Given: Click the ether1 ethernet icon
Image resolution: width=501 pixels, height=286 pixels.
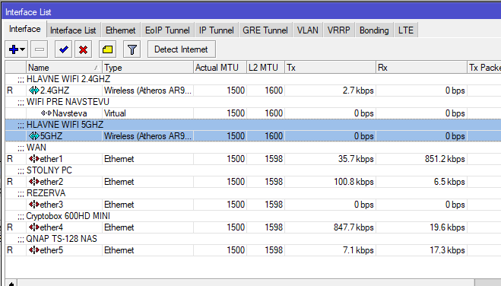Looking at the screenshot, I should [34, 159].
